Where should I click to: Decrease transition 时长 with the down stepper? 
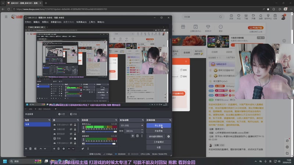click(142, 132)
